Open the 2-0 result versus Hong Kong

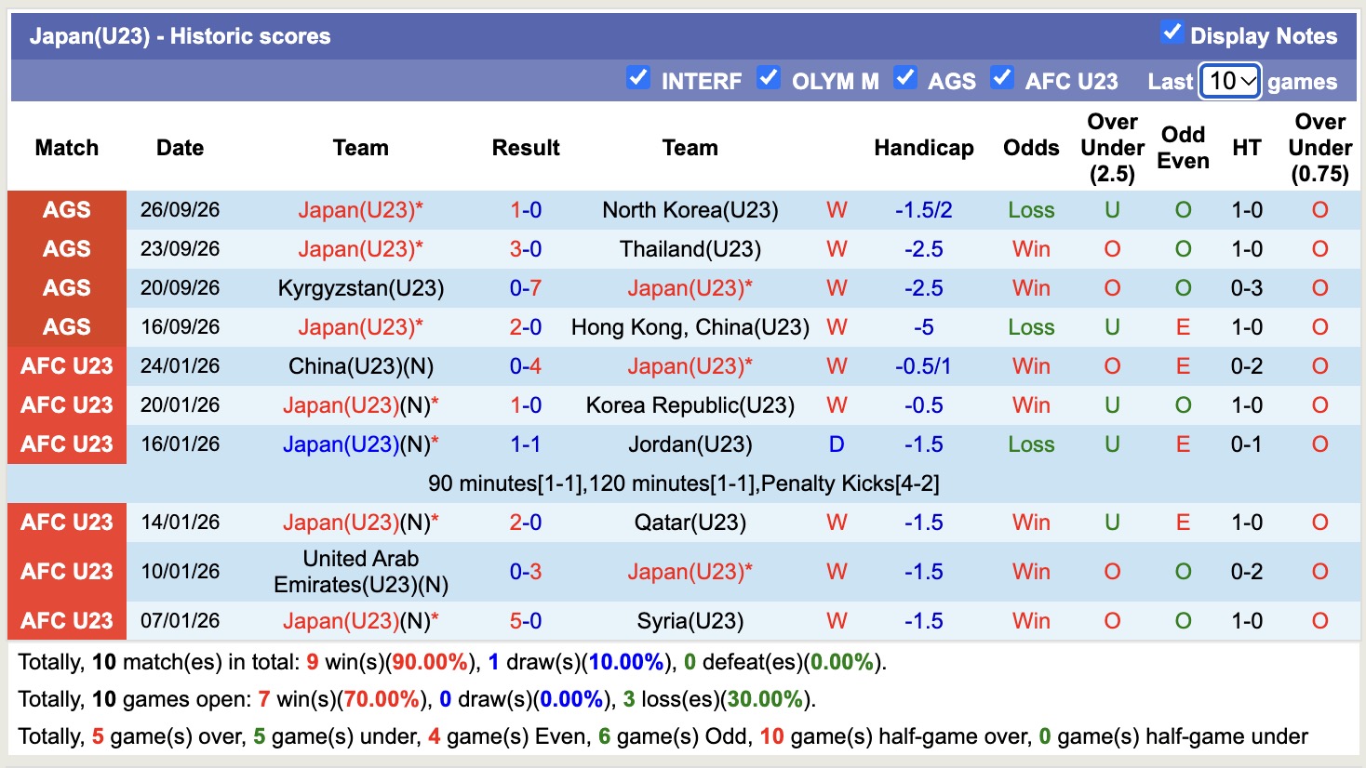526,327
